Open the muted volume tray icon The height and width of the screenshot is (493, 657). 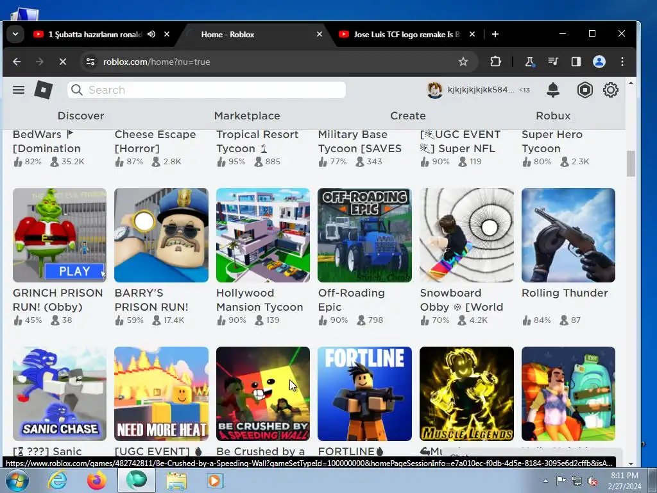tap(593, 481)
